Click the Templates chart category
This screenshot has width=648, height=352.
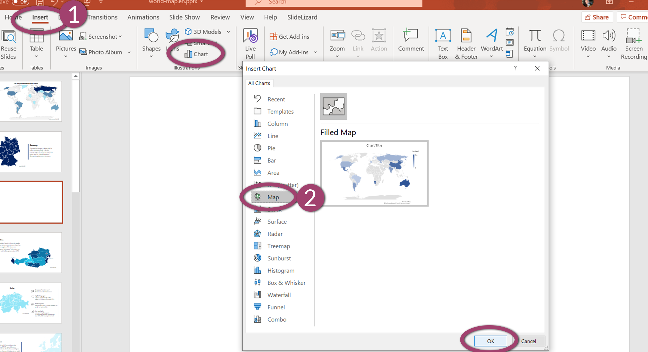click(280, 112)
